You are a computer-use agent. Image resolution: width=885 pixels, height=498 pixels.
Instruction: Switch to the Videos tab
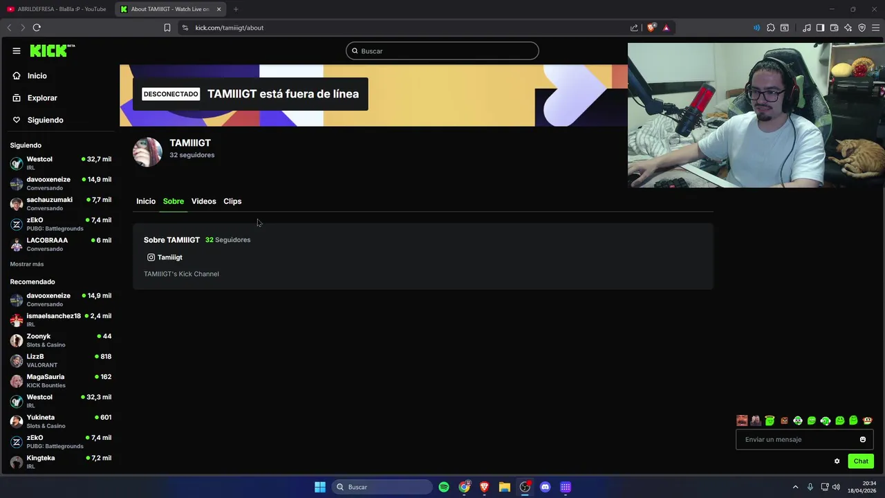(x=203, y=201)
